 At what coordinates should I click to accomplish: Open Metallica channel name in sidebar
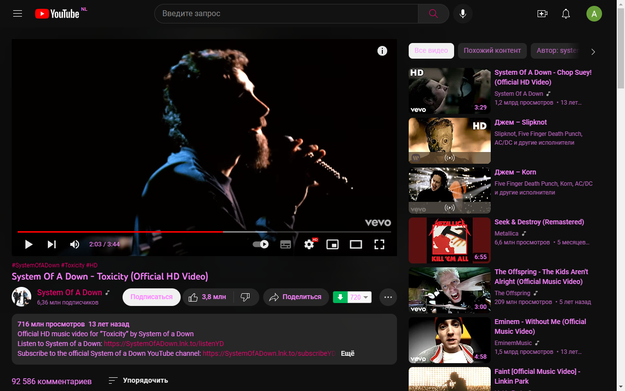[506, 234]
